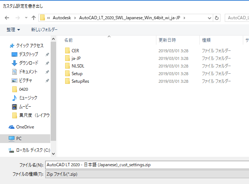This screenshot has height=184, width=249.
Task: Click the pin icon beside ドキュメント
Action: [47, 72]
